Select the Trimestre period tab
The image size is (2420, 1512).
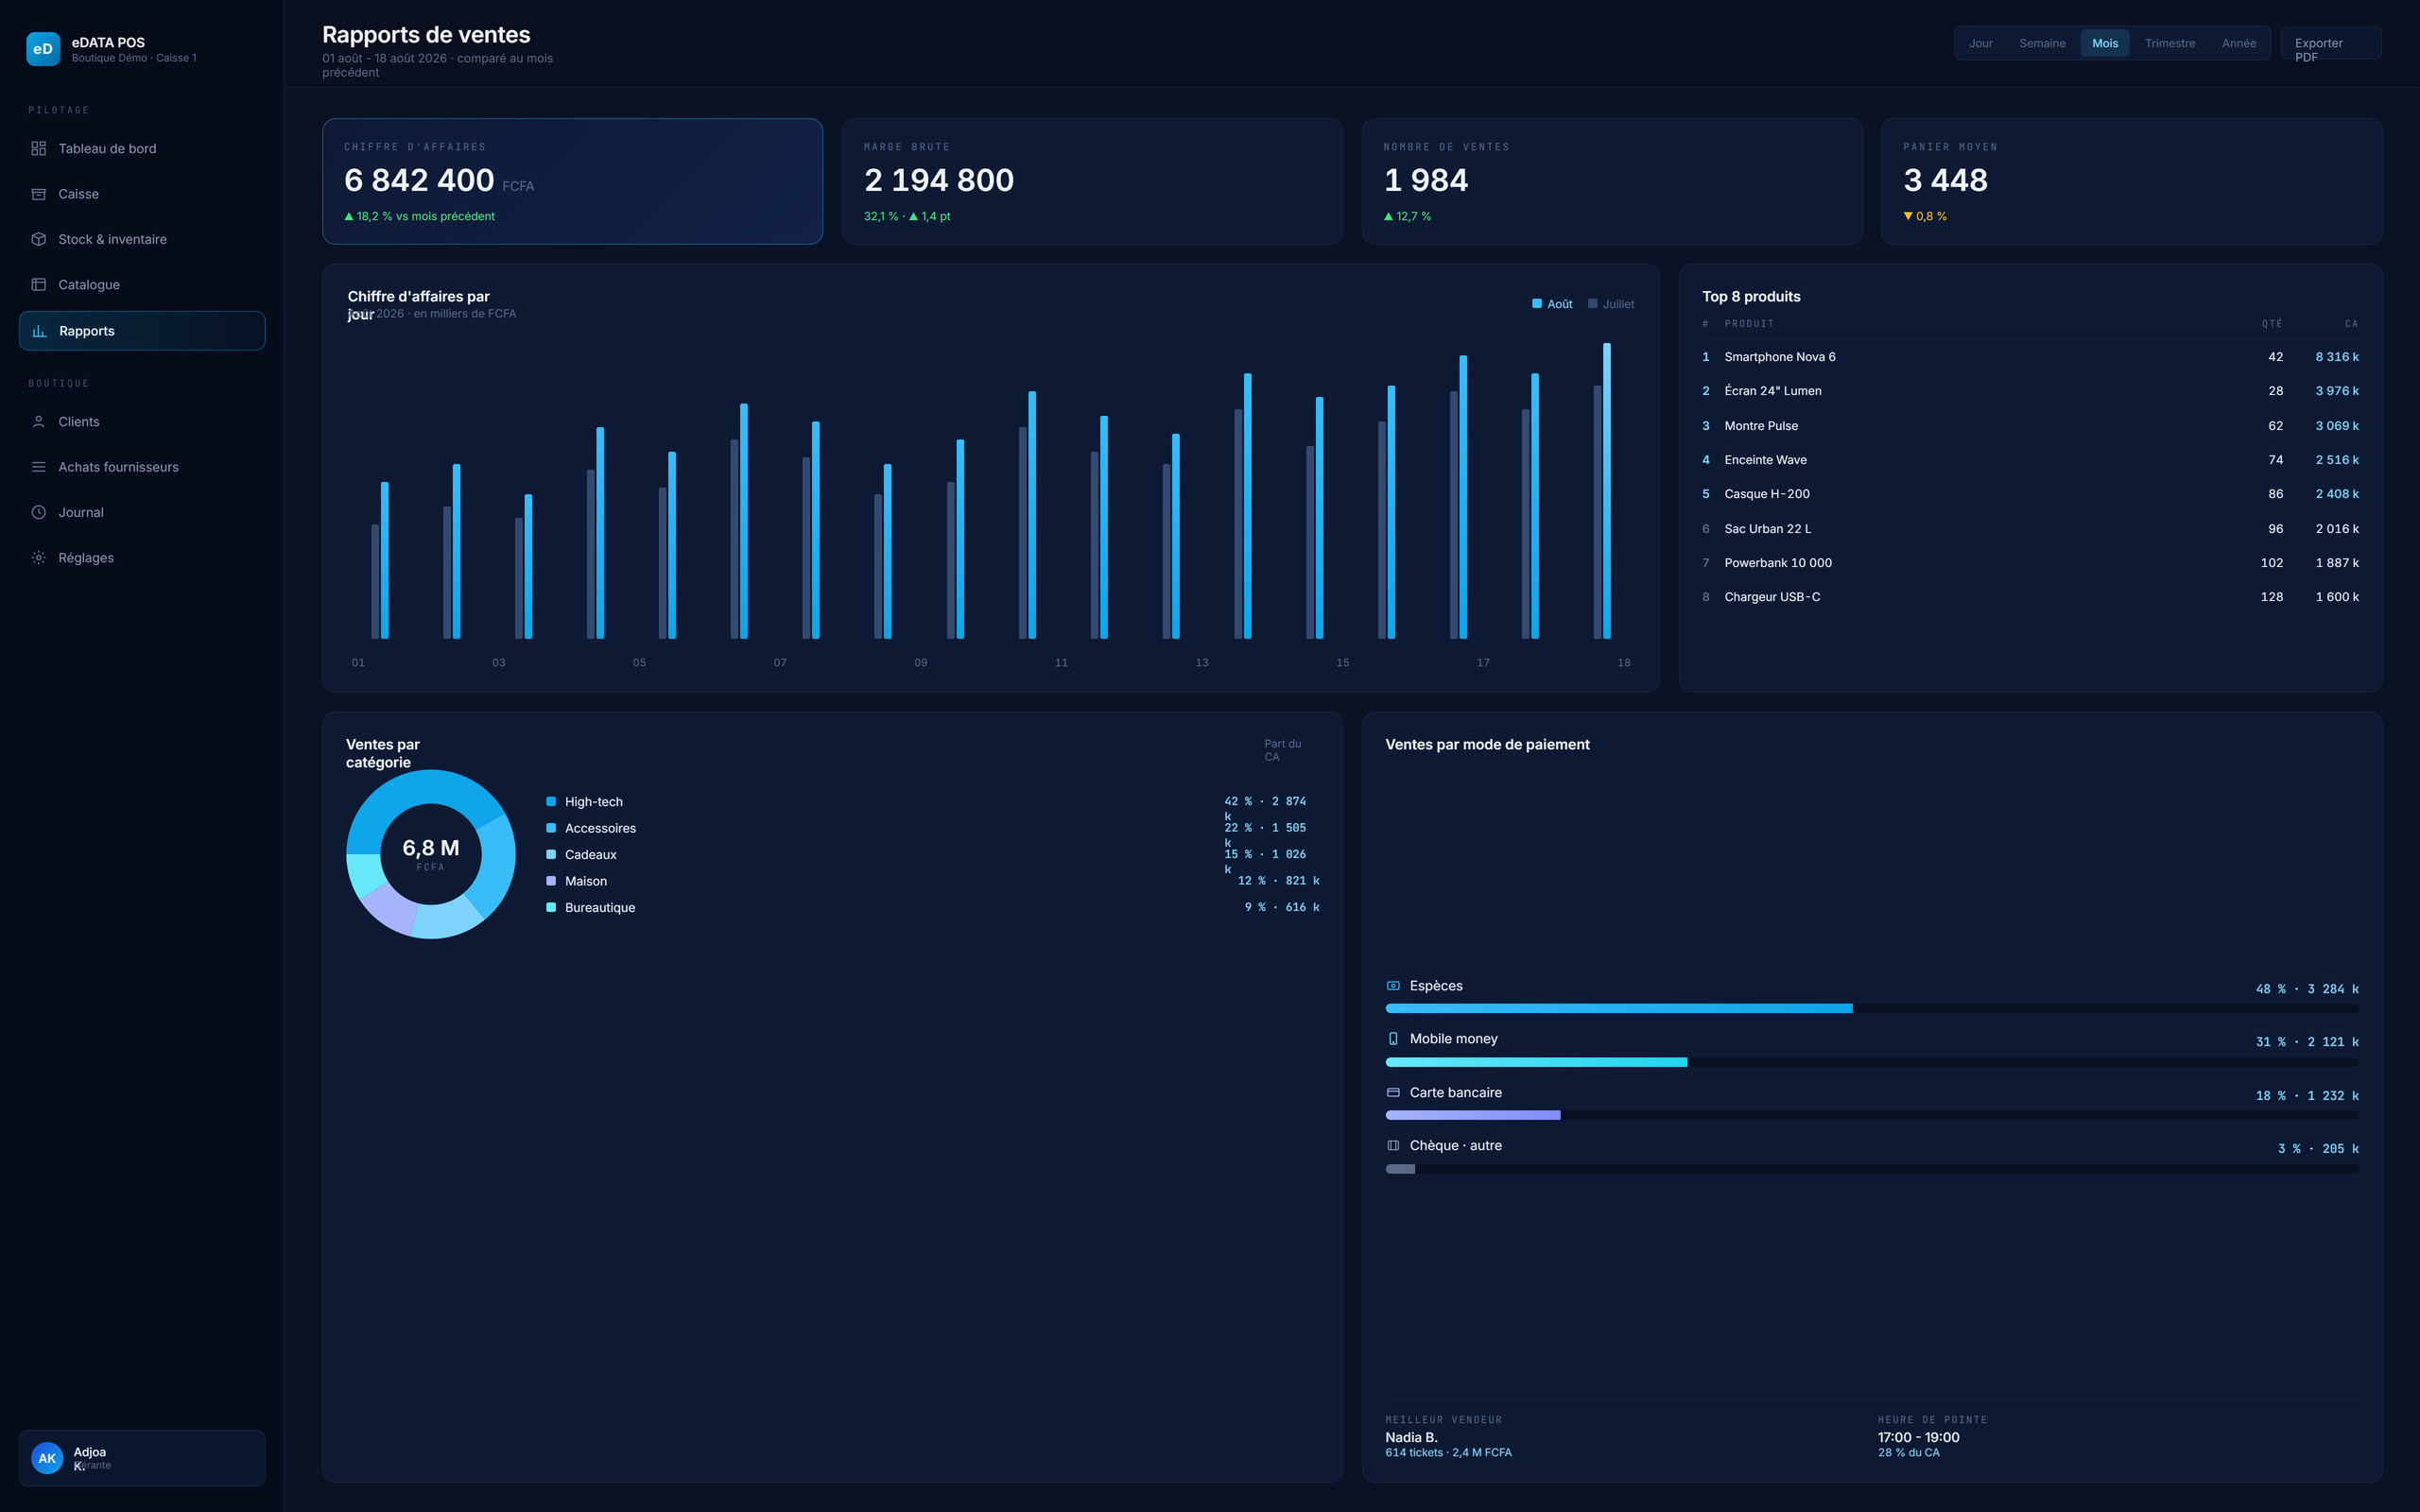[x=2170, y=43]
